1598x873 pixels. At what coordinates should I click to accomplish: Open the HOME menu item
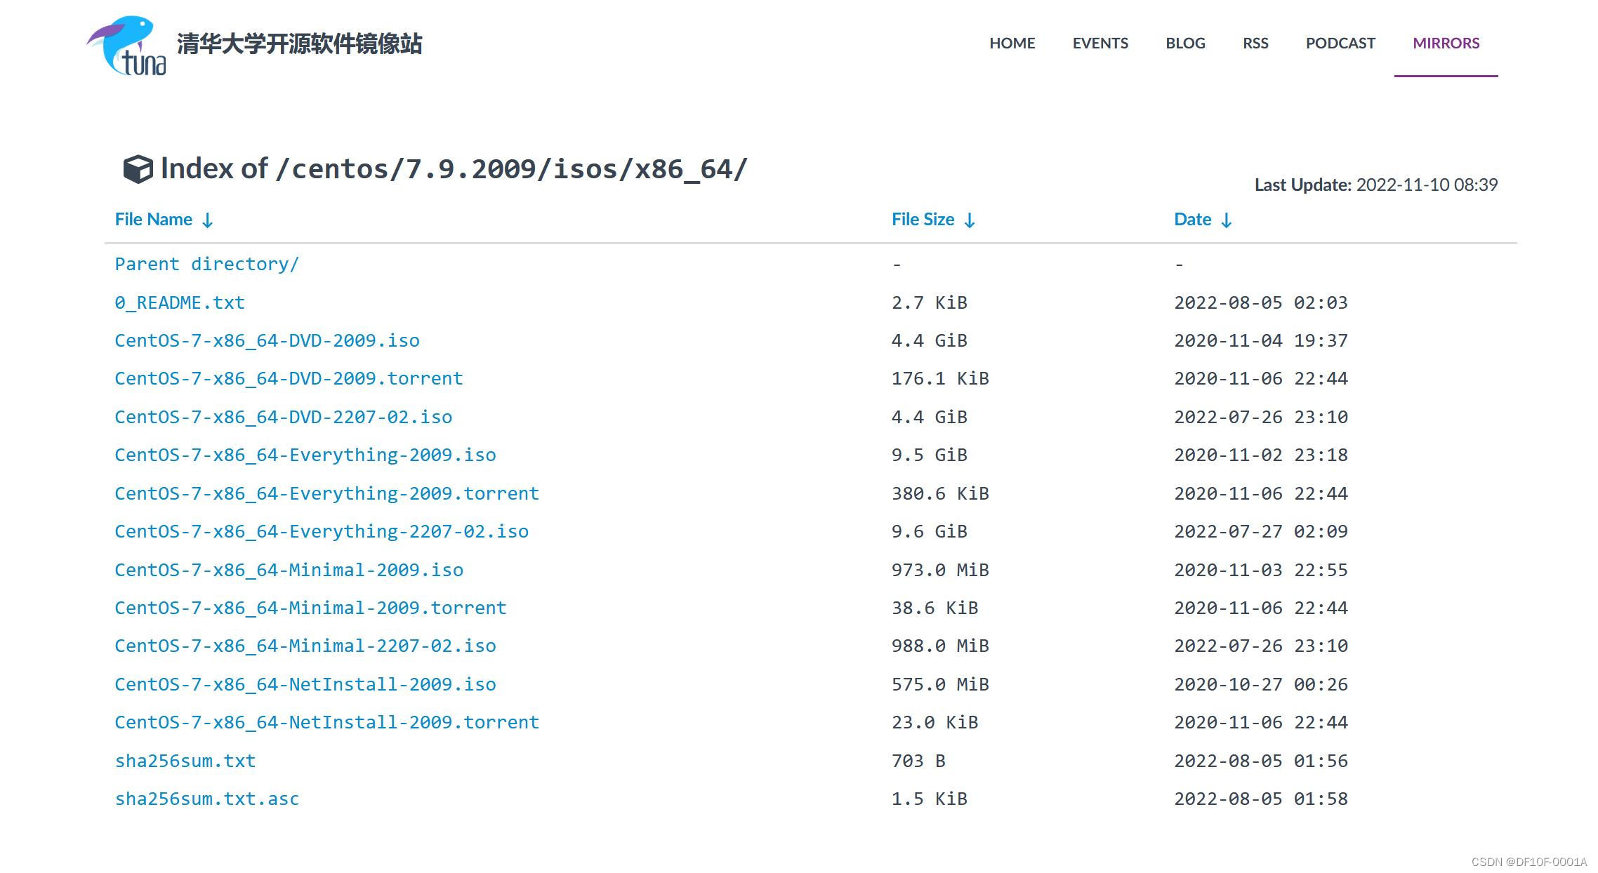coord(1012,43)
